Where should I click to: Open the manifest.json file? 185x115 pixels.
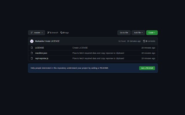41,53
